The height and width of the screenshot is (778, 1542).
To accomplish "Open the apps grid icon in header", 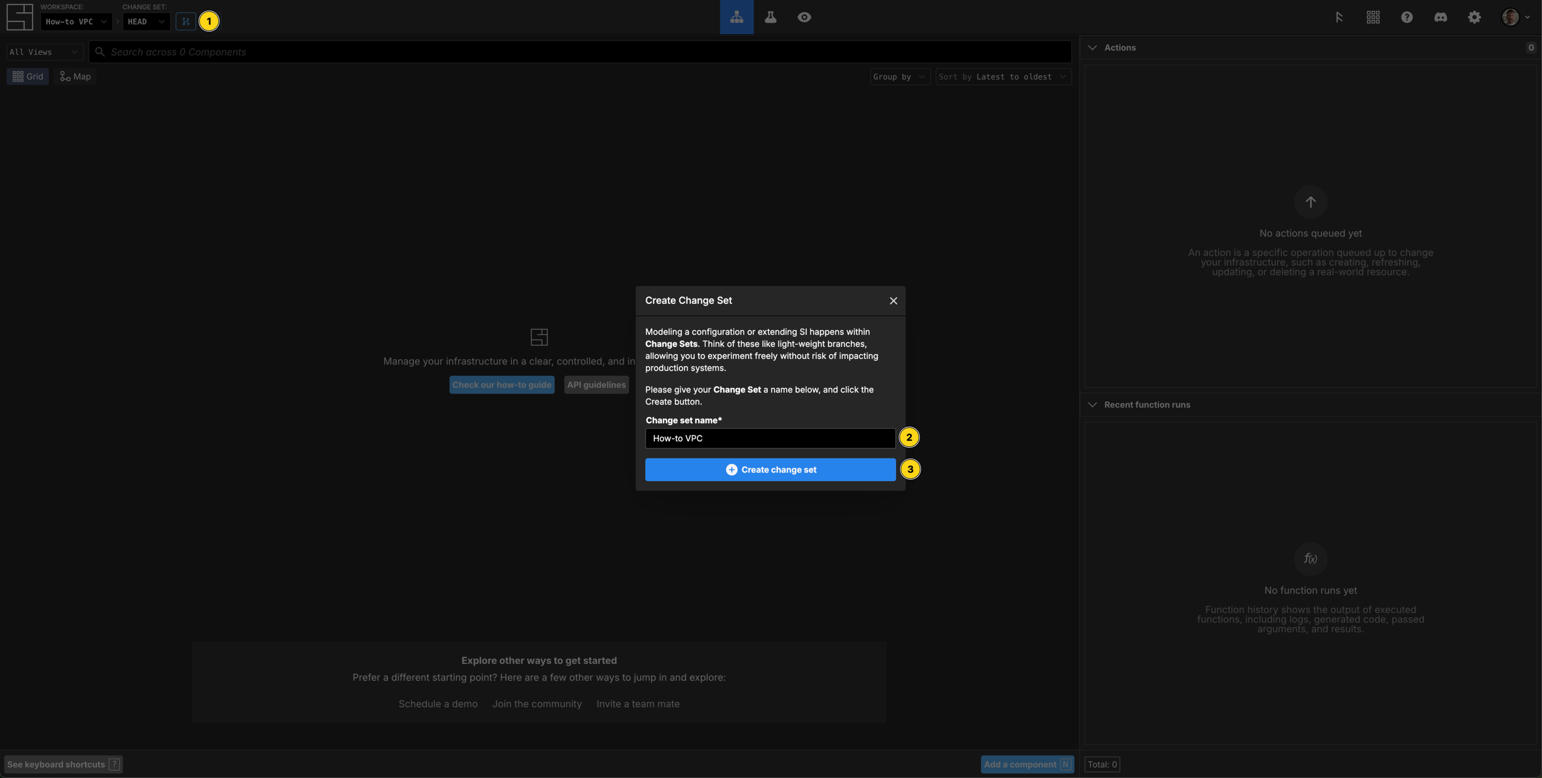I will point(1373,17).
